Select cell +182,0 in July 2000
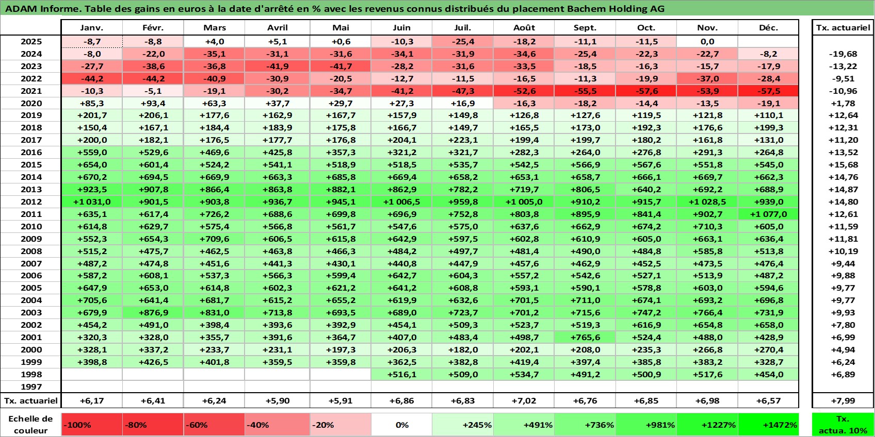This screenshot has height=437, width=875. (463, 350)
